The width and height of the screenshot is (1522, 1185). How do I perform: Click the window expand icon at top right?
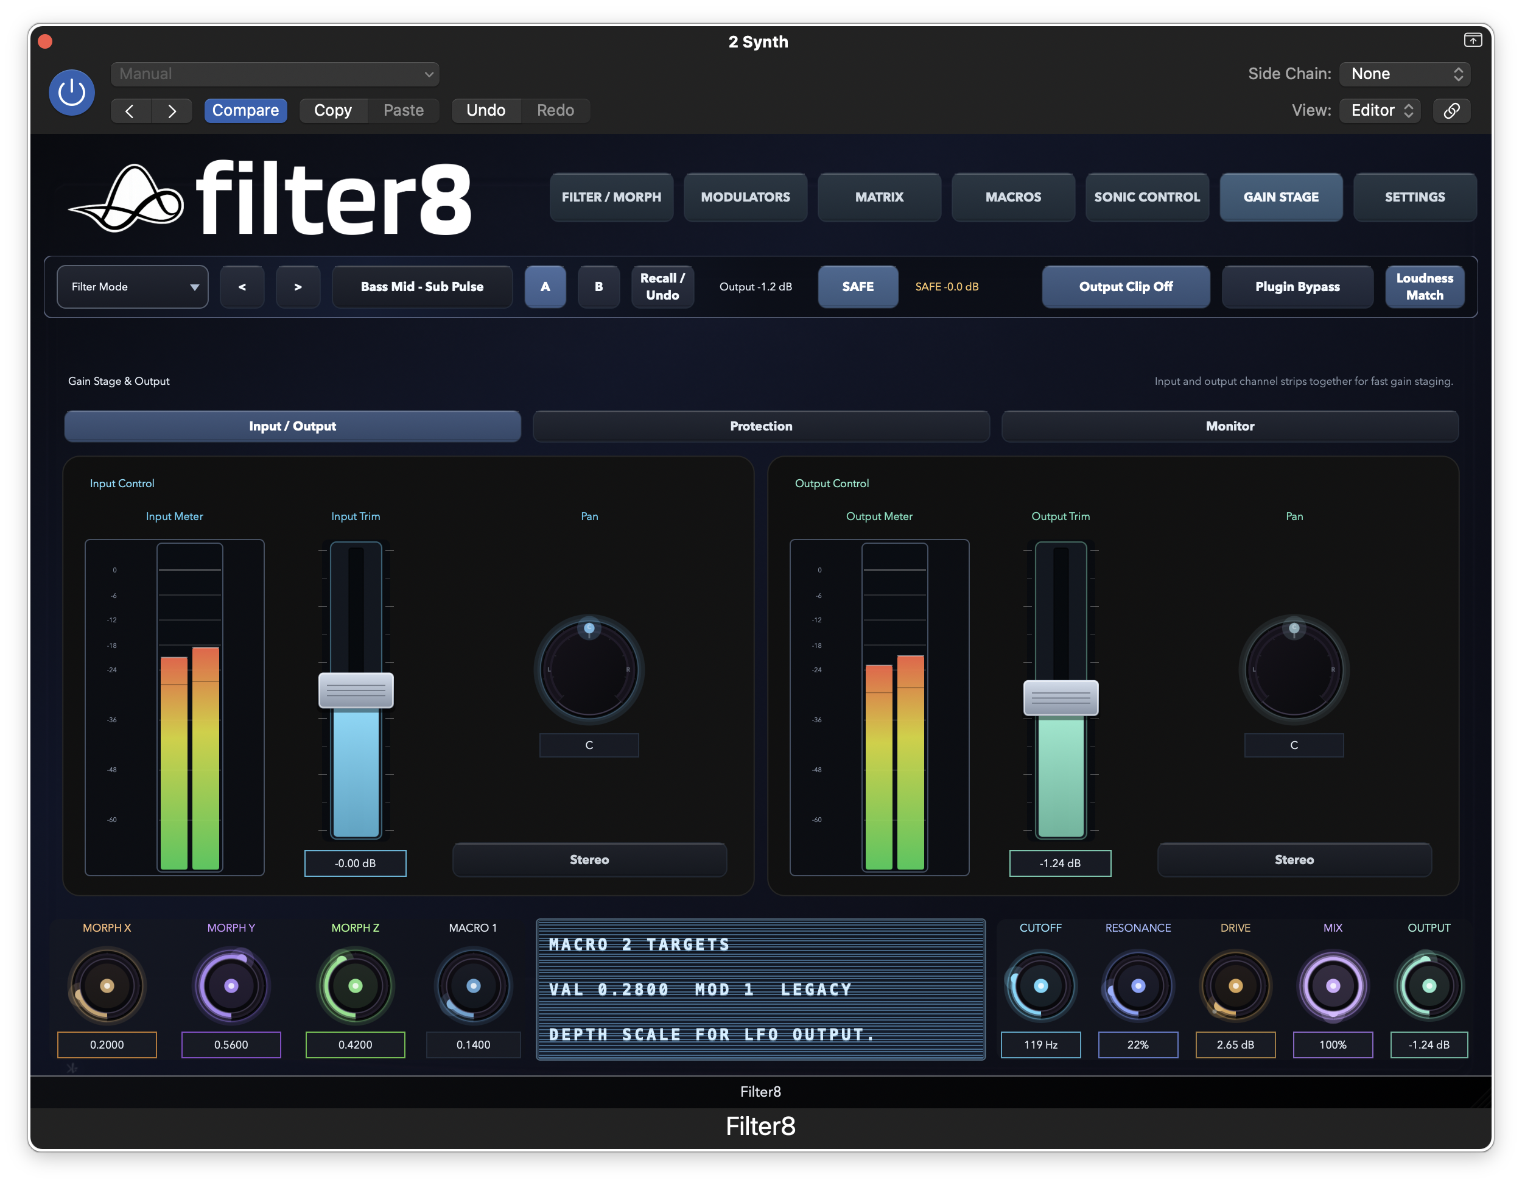[1473, 40]
